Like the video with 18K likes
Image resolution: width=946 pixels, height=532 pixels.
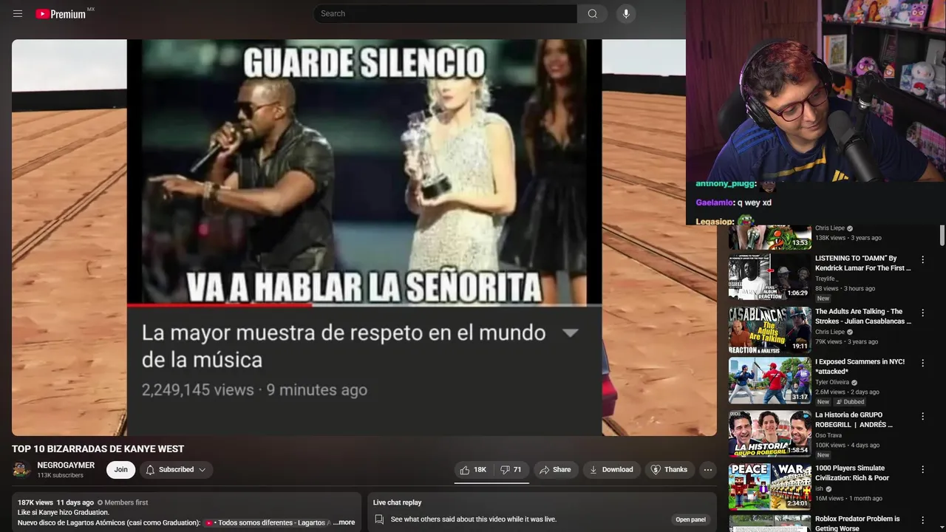(473, 470)
